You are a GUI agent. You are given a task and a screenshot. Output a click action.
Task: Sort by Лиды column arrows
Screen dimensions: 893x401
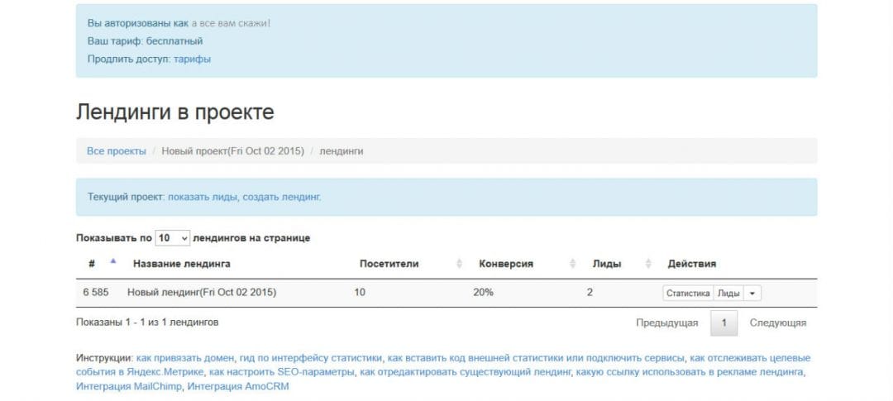pyautogui.click(x=648, y=264)
